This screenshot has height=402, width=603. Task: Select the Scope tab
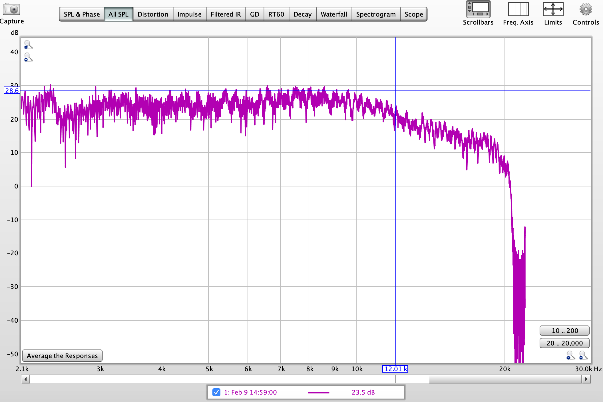pos(414,14)
